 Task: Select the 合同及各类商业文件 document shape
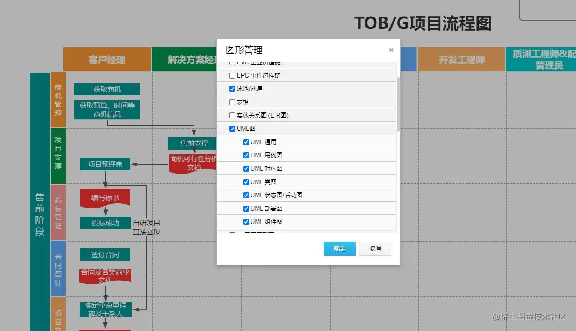pyautogui.click(x=105, y=276)
